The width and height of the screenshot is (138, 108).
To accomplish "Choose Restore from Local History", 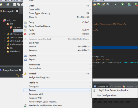I will [58, 102].
